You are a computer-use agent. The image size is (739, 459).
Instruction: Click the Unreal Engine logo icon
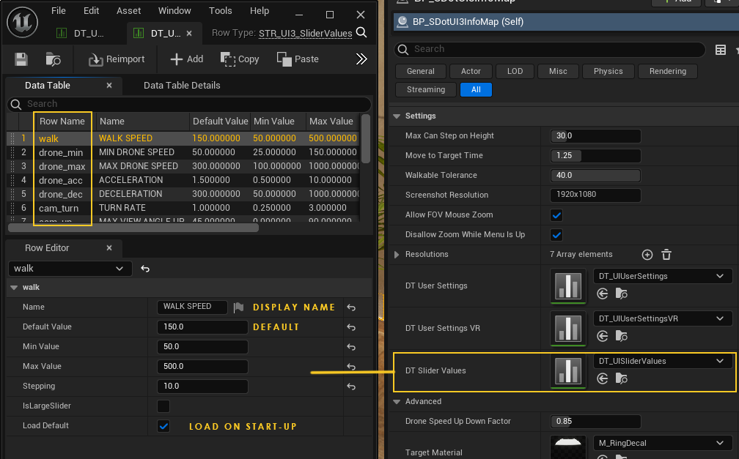[x=22, y=22]
